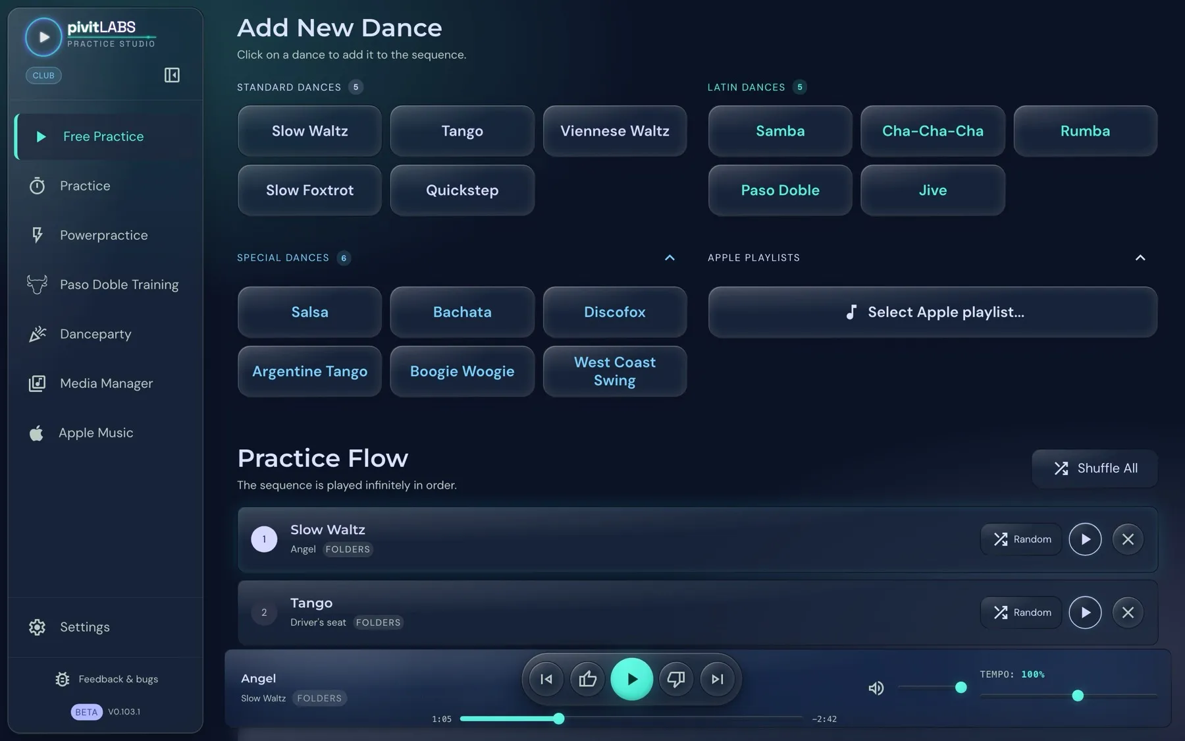Switch to Danceparty mode

pos(105,334)
